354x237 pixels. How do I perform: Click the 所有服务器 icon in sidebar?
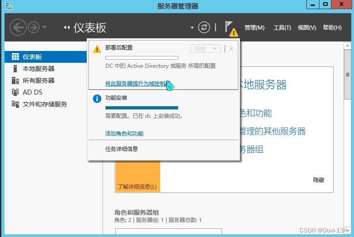point(15,81)
